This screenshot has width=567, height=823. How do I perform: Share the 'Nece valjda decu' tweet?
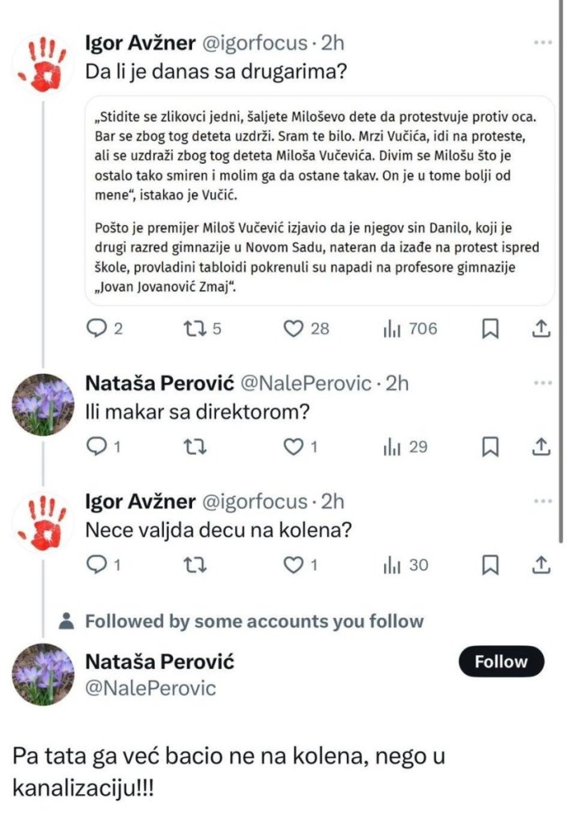[x=541, y=565]
